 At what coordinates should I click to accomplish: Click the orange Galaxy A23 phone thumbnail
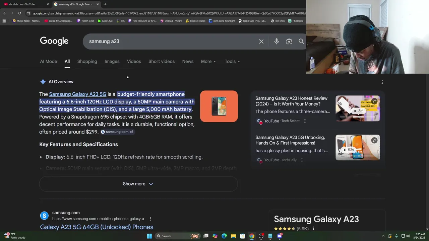click(219, 106)
